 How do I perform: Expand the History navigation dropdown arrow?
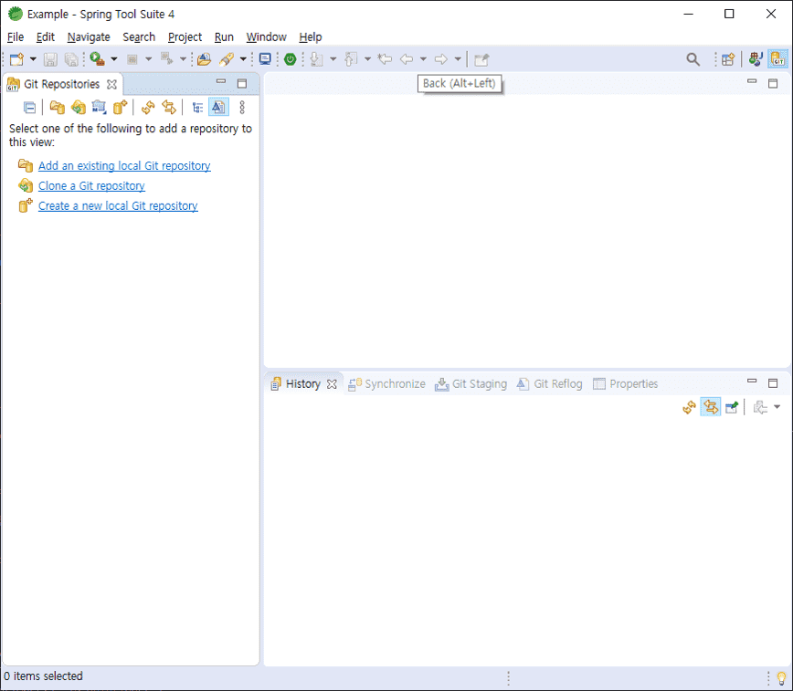coord(777,407)
